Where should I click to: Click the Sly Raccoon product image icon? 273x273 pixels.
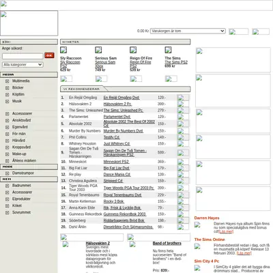pyautogui.click(x=63, y=50)
